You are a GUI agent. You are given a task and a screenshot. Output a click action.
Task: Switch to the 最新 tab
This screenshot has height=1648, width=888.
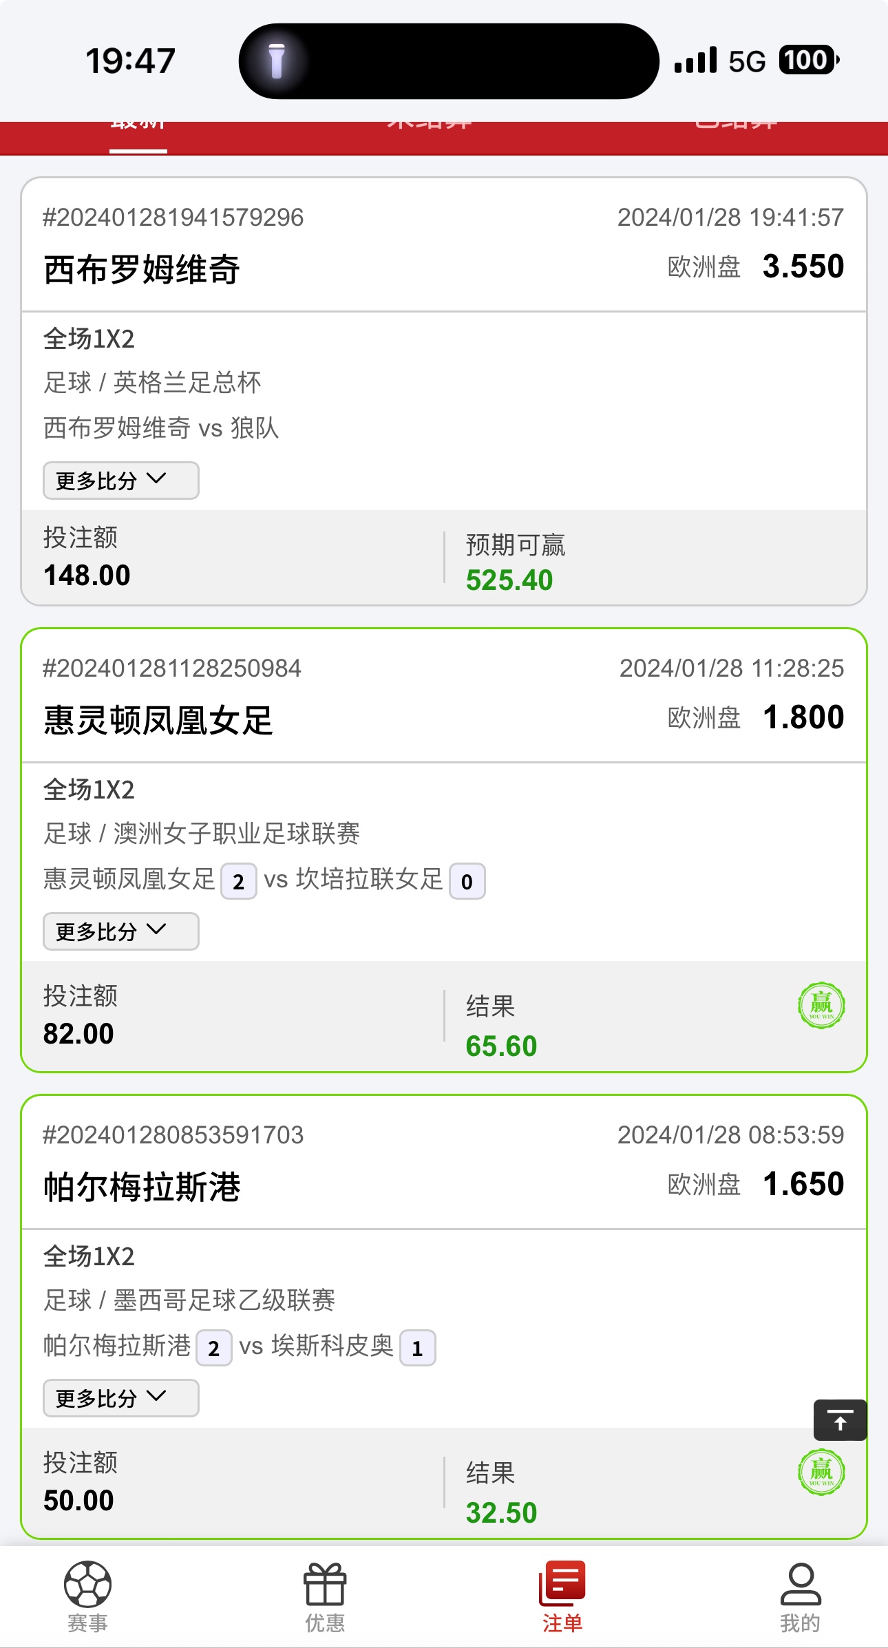pos(138,128)
